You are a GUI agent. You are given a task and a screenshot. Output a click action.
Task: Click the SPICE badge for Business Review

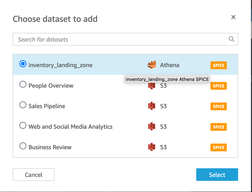coord(218,147)
